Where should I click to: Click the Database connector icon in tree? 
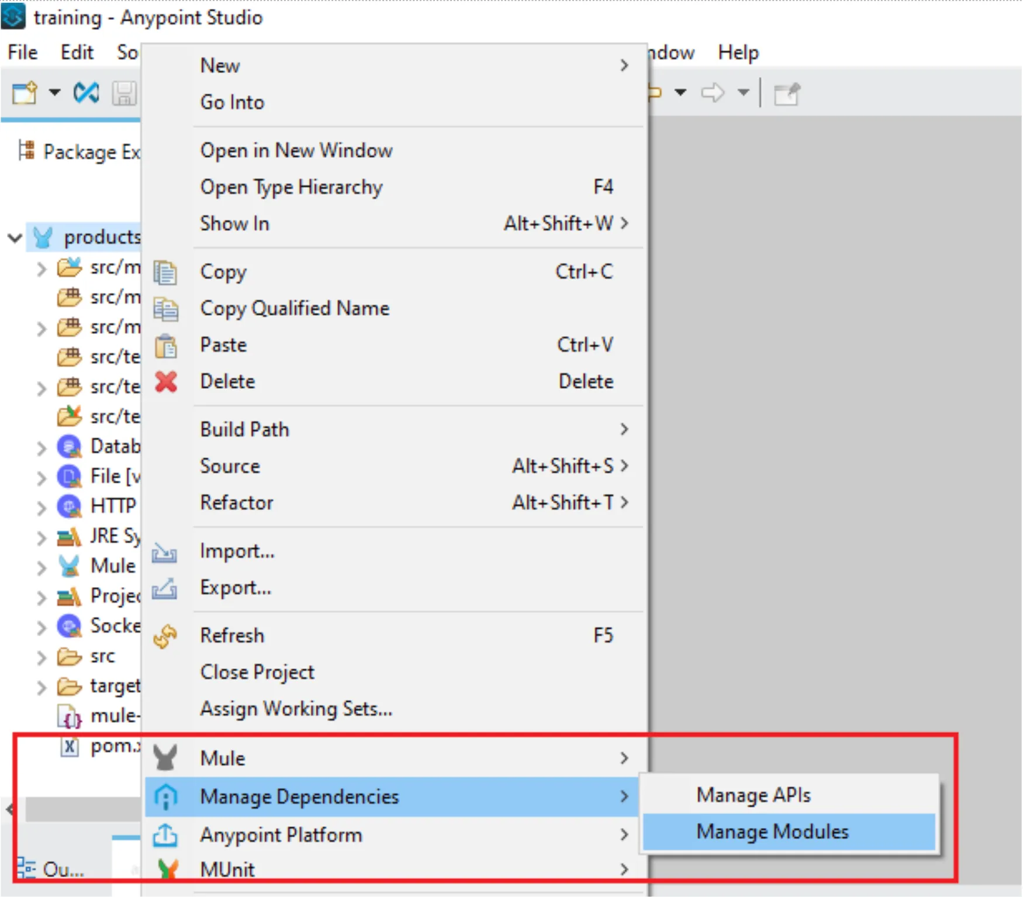point(70,447)
